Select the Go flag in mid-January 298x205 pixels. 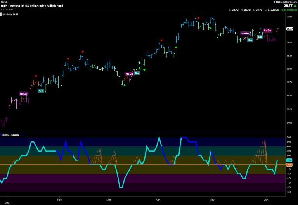tap(41, 91)
